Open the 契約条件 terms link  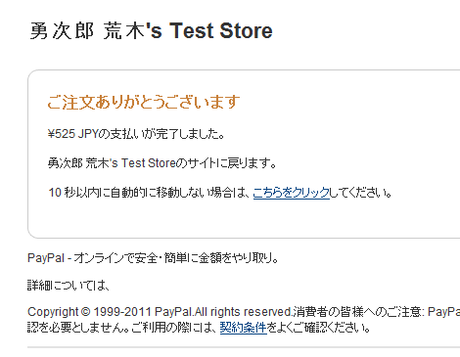point(244,327)
